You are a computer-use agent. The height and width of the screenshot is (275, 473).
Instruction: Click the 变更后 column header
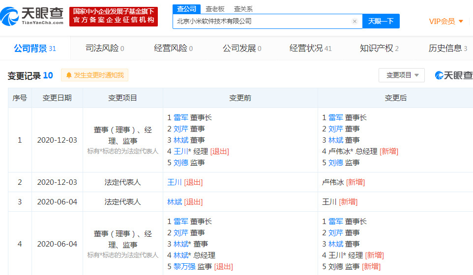(395, 98)
